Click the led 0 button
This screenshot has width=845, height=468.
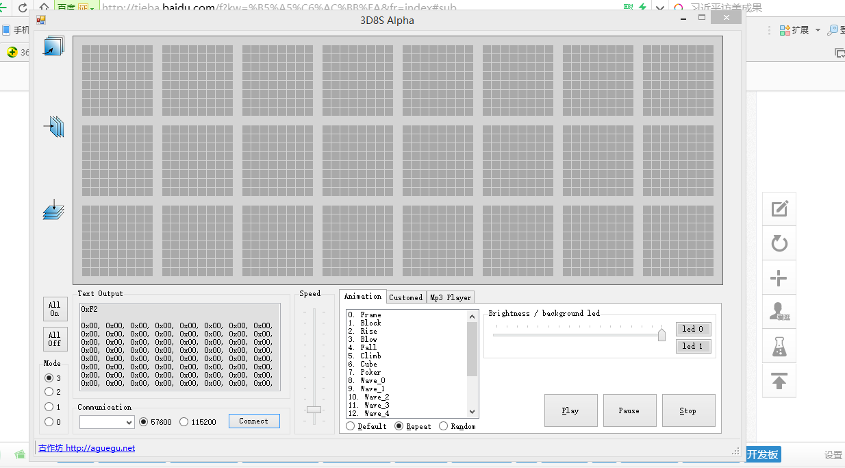click(693, 329)
